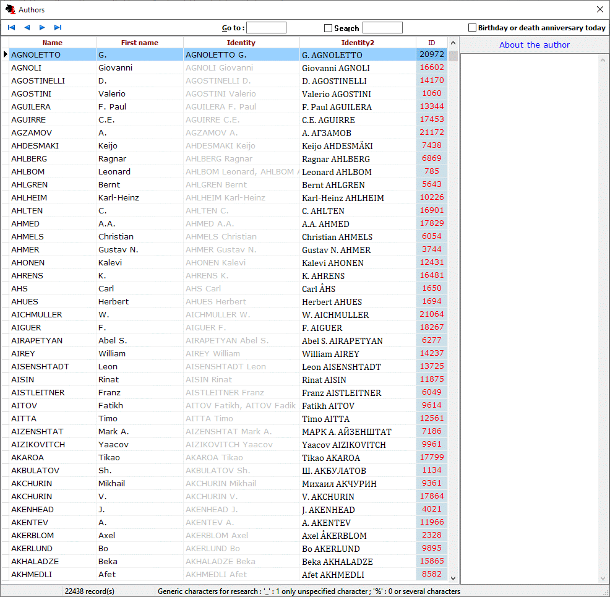Click V. AKCHURIN in Identity2
The width and height of the screenshot is (610, 597).
pyautogui.click(x=358, y=496)
